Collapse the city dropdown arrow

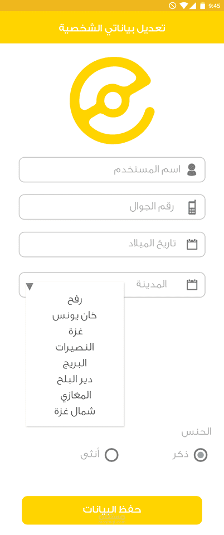click(30, 286)
